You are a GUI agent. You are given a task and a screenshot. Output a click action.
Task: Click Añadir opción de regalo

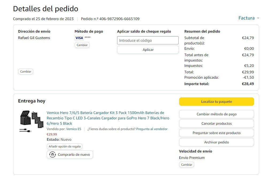[64, 146]
